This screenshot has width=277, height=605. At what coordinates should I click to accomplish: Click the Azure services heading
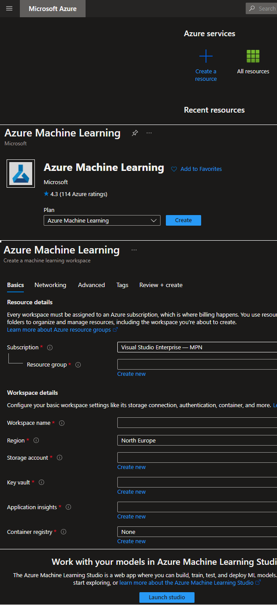point(210,34)
